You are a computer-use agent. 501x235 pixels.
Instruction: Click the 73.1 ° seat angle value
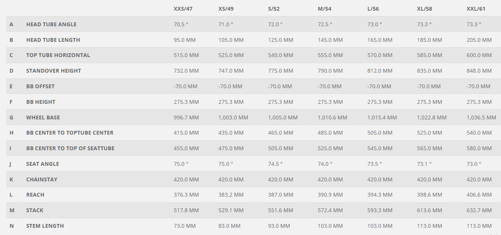pos(424,164)
